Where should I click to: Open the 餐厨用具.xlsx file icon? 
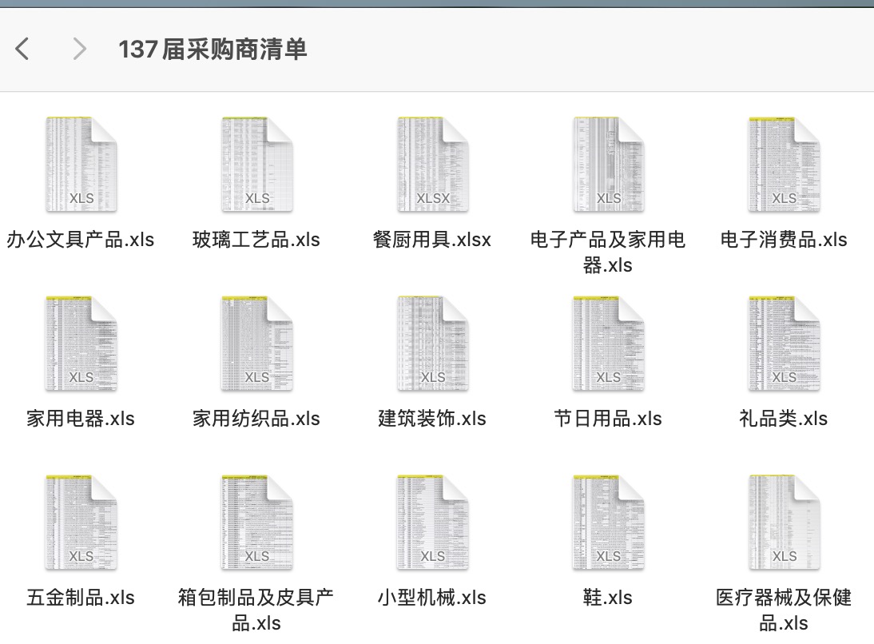click(x=431, y=164)
